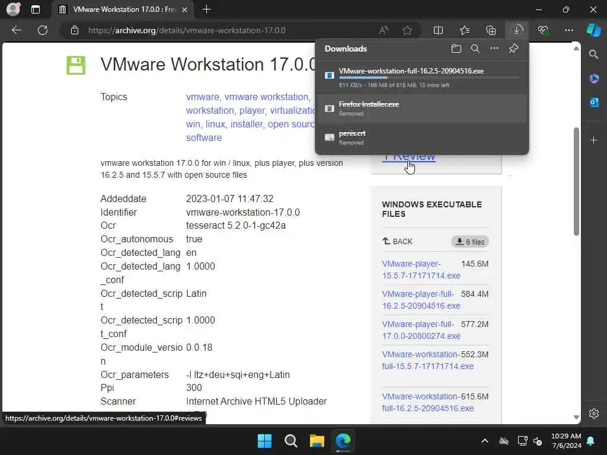Open tab actions menu
Viewport: 607px width, 455px height.
[x=35, y=9]
